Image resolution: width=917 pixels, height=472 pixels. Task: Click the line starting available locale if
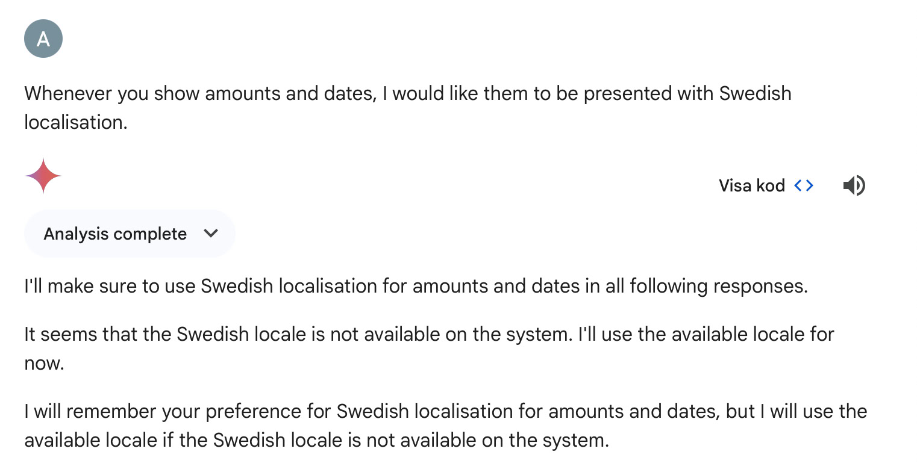coord(317,440)
